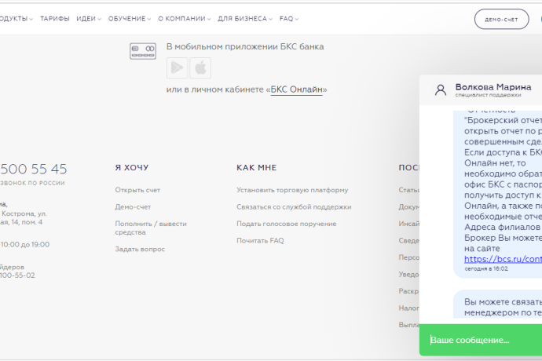Open the ДЛЯ БИЗНЕСА menu item
The height and width of the screenshot is (361, 542).
(242, 19)
